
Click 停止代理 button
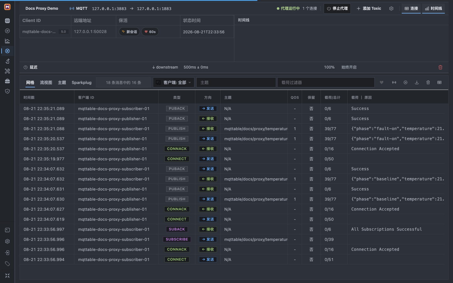click(337, 8)
